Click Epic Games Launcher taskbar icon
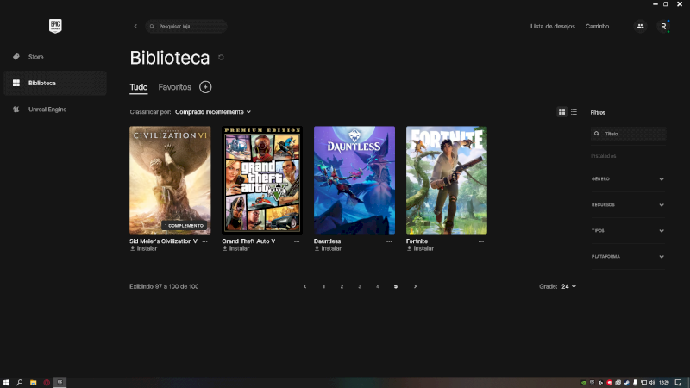 pos(60,383)
